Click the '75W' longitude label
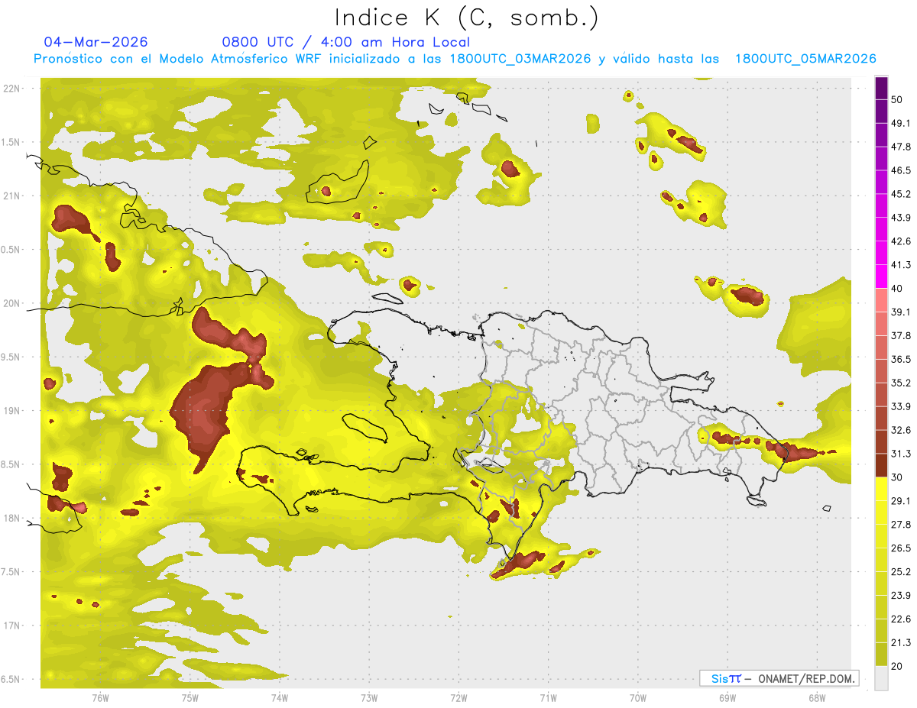Viewport: 917px width, 708px height. click(190, 697)
